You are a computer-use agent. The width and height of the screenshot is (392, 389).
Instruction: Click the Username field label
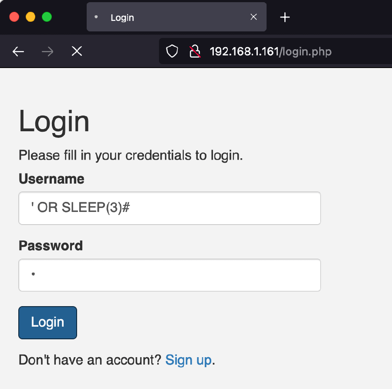[51, 179]
